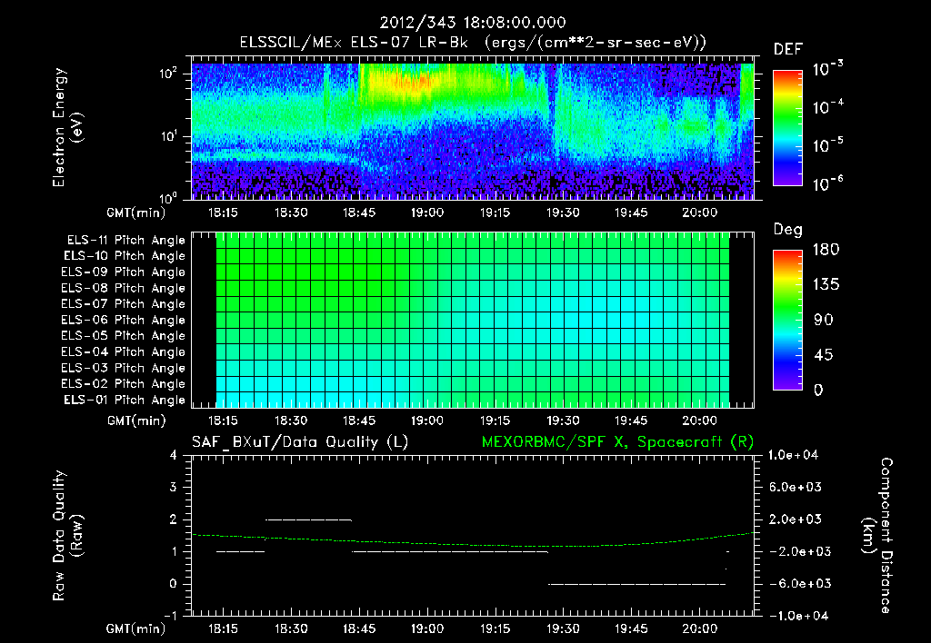Click the data quality panel's 18:15 time label

tap(223, 628)
